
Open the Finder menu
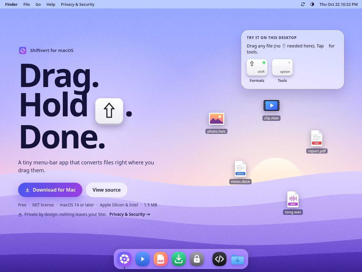[11, 4]
